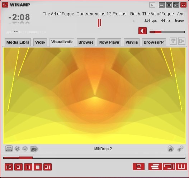Open the puzzle-piece plugin selector
The width and height of the screenshot is (189, 178).
click(x=171, y=149)
